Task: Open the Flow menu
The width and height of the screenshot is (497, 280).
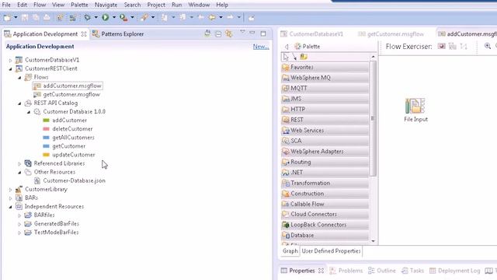Action: (40, 5)
